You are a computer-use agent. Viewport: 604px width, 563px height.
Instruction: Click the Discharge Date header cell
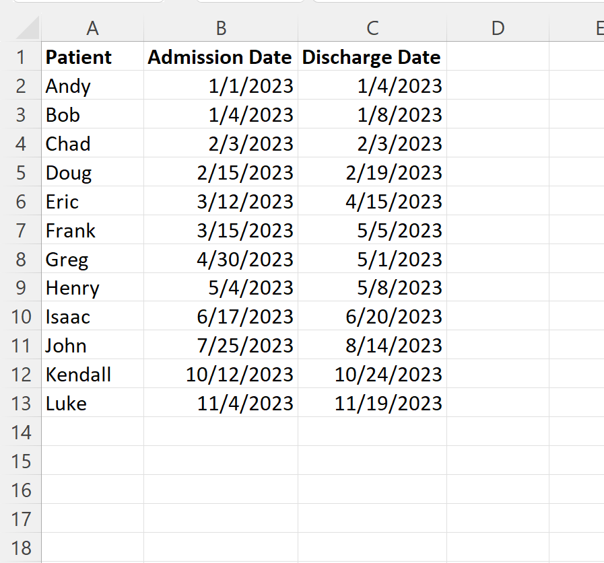coord(372,57)
